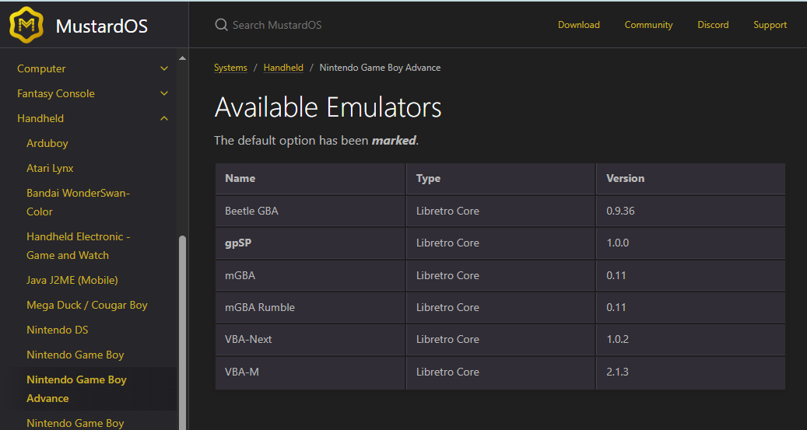Click the Handheld breadcrumb link

[283, 68]
